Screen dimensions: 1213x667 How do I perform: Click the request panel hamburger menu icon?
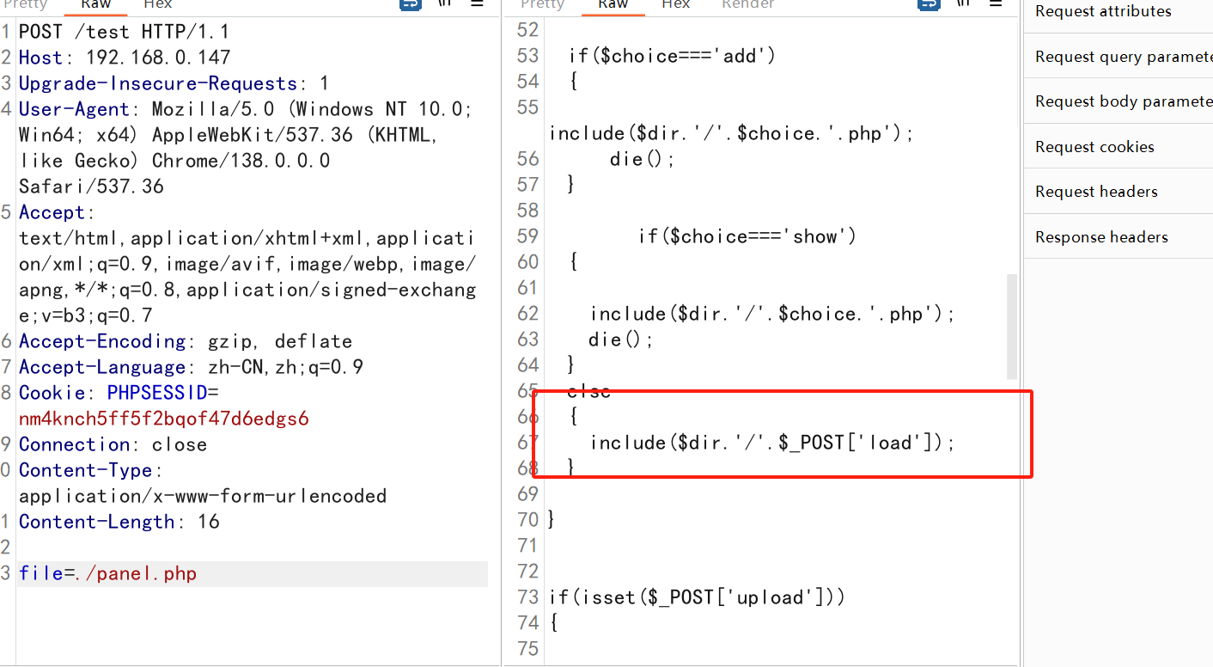[x=477, y=3]
